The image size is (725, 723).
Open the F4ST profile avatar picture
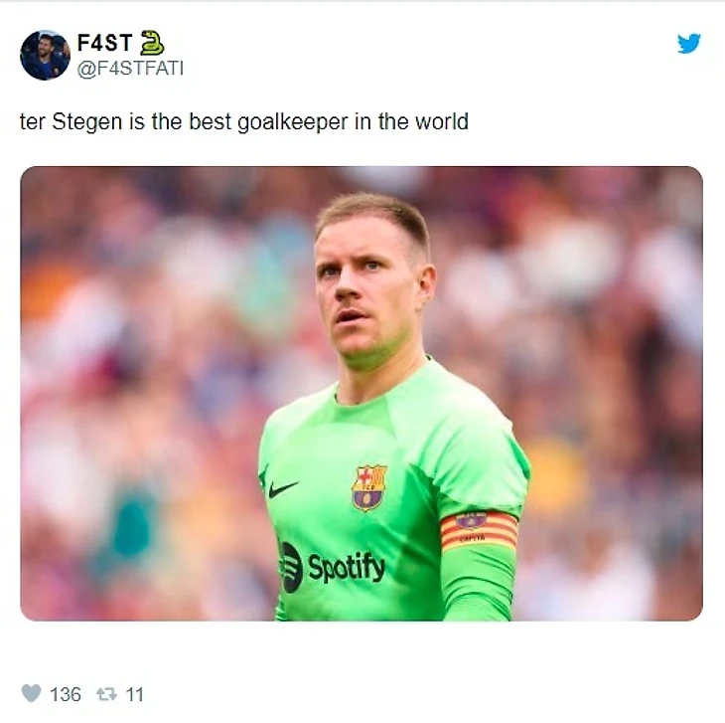coord(45,55)
